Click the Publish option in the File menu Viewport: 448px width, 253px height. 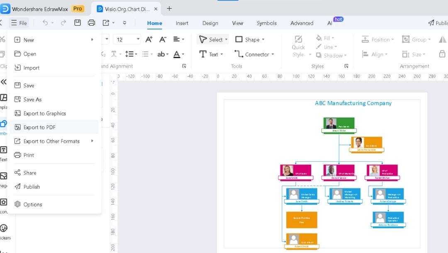click(31, 187)
